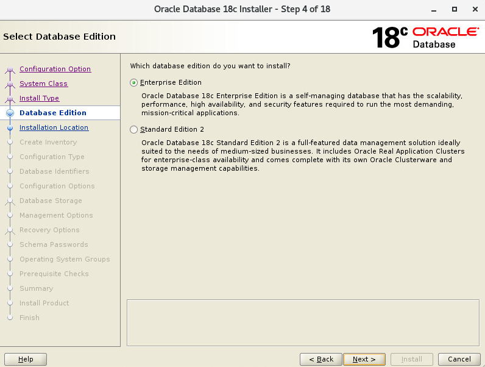The image size is (485, 367).
Task: Click the Install Type step marker icon
Action: [x=10, y=99]
